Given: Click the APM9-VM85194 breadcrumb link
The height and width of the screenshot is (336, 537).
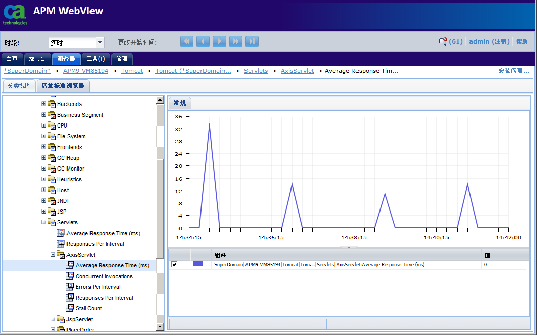Looking at the screenshot, I should coord(86,71).
